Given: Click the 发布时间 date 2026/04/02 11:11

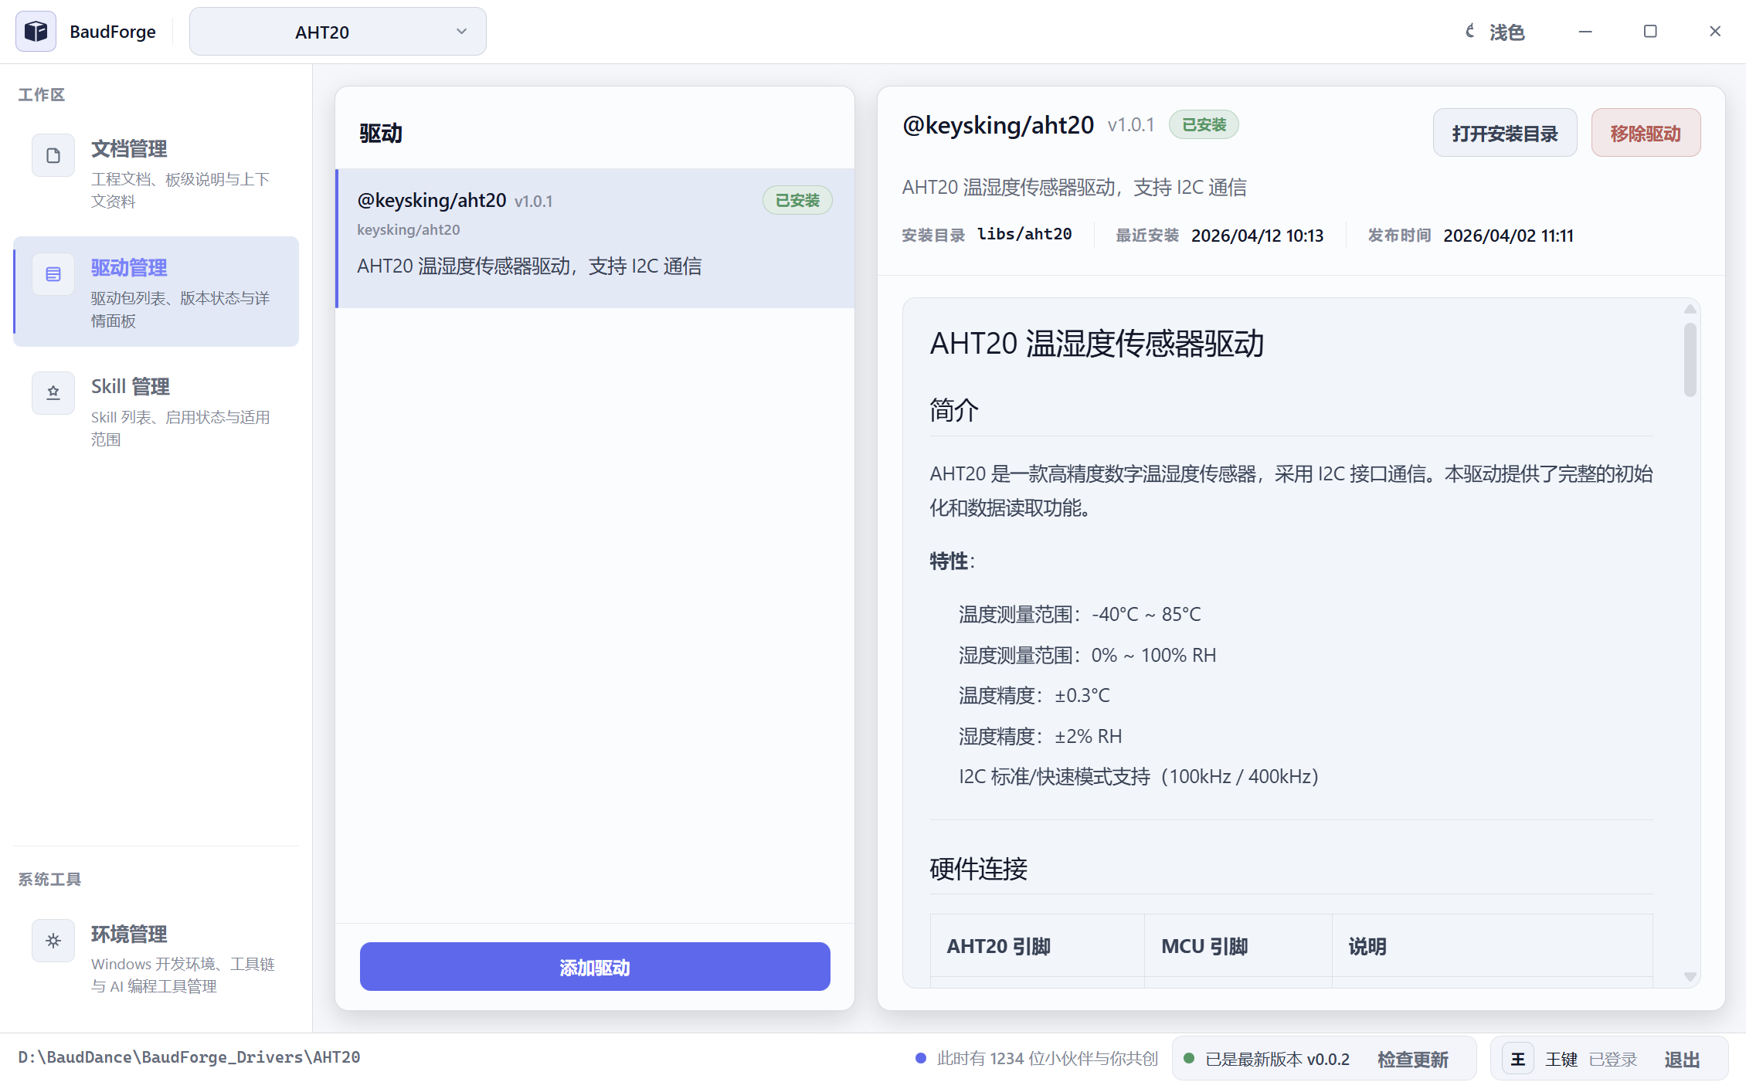Looking at the screenshot, I should coord(1508,235).
